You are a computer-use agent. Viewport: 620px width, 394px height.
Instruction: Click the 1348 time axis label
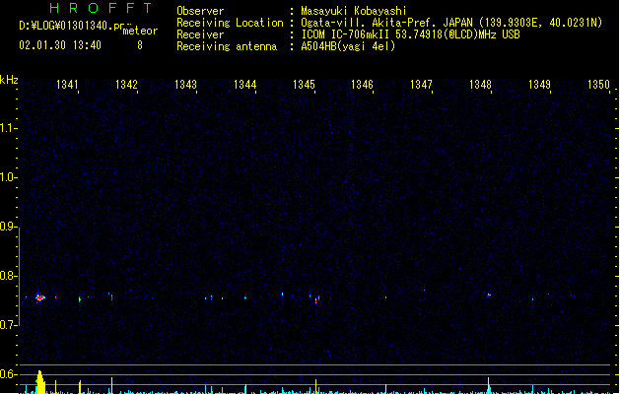480,85
